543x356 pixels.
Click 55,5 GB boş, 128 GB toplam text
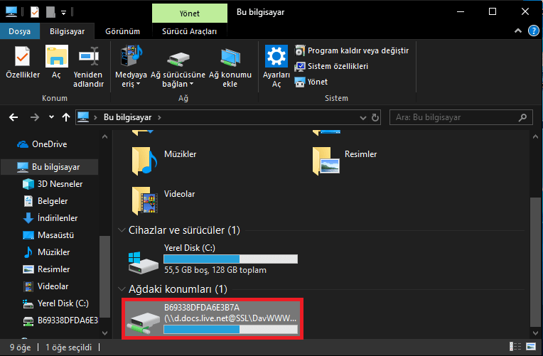(215, 270)
